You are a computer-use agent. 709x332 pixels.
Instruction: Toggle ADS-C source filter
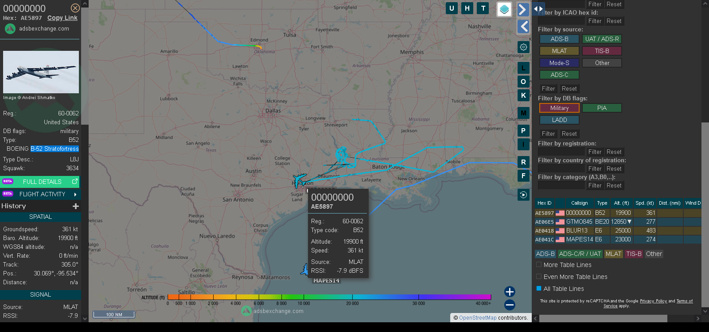coord(559,75)
